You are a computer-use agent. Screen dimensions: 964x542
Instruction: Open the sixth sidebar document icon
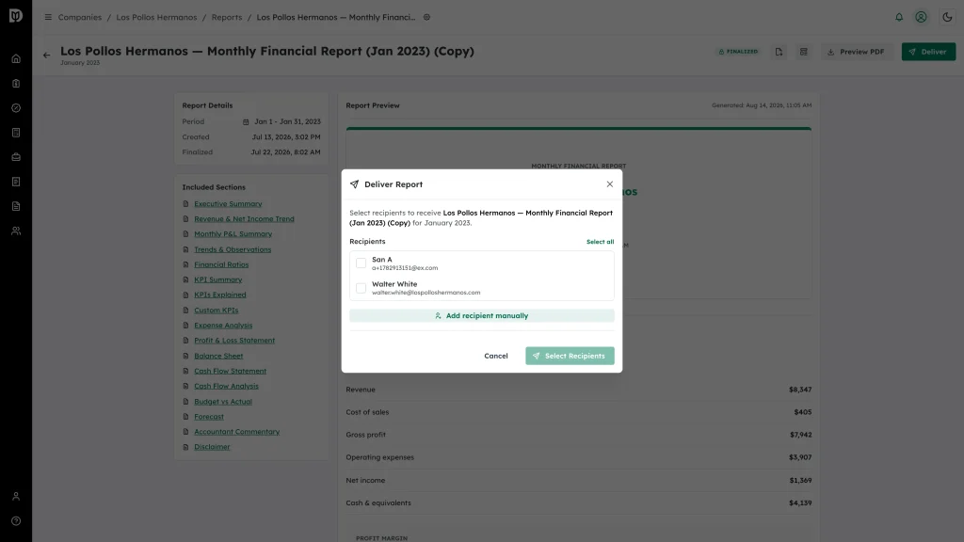16,182
